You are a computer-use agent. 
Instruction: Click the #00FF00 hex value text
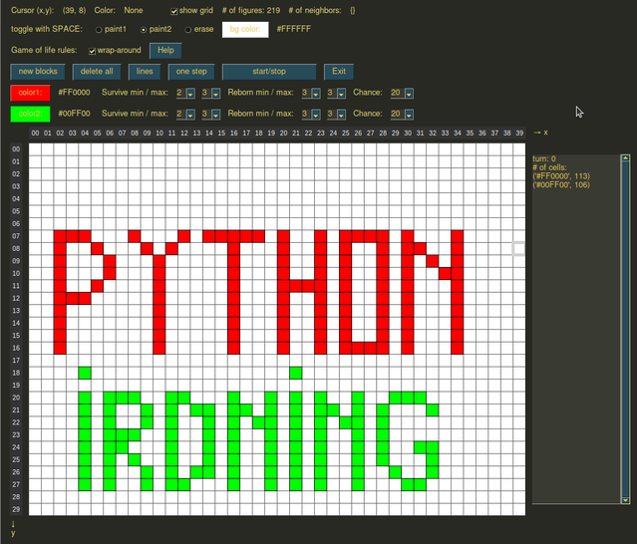pyautogui.click(x=74, y=114)
